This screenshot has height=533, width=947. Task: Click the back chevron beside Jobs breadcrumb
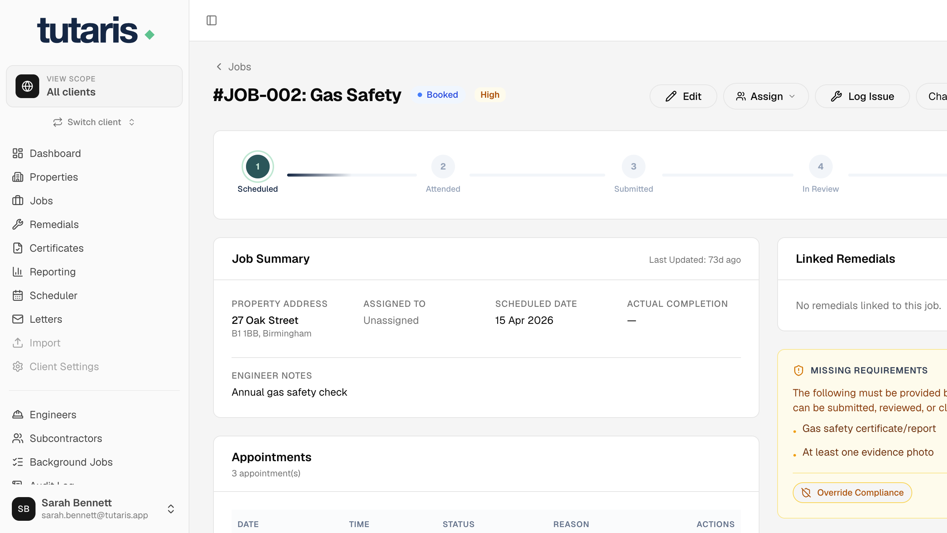219,67
